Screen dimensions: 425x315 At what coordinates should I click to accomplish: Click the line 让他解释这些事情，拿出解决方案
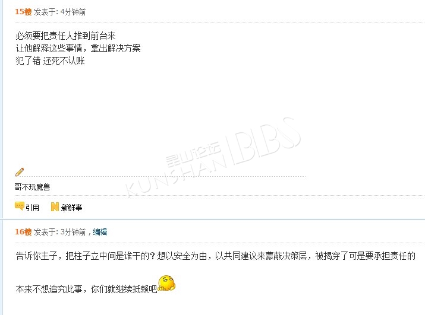(x=78, y=48)
